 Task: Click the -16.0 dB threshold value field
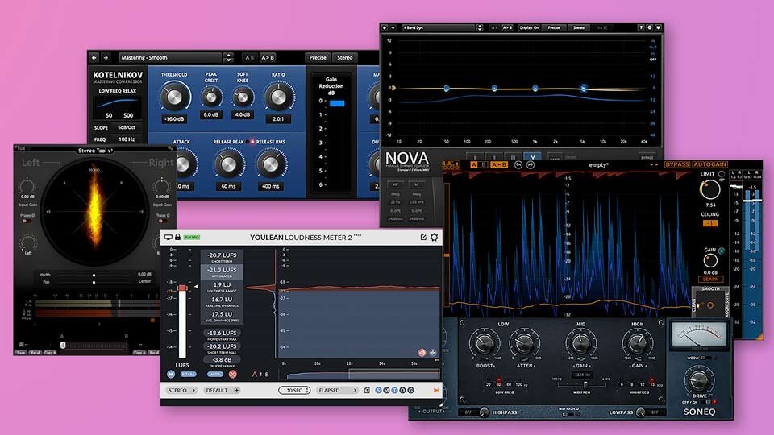click(x=174, y=119)
